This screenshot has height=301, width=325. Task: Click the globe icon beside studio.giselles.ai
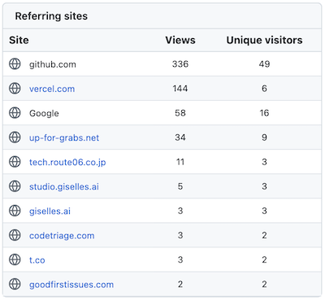(x=15, y=186)
